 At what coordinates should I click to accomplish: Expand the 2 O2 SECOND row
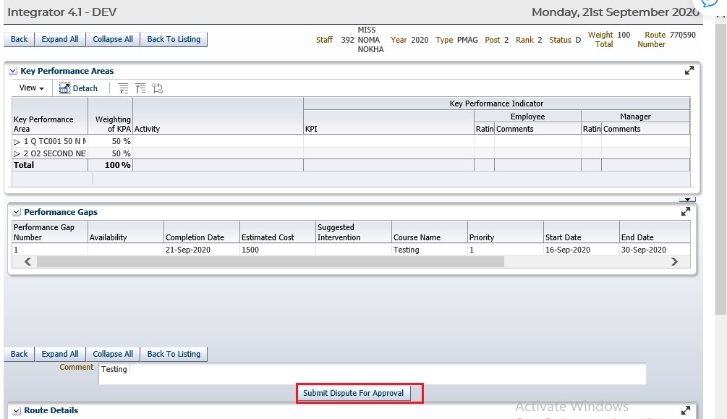coord(17,153)
